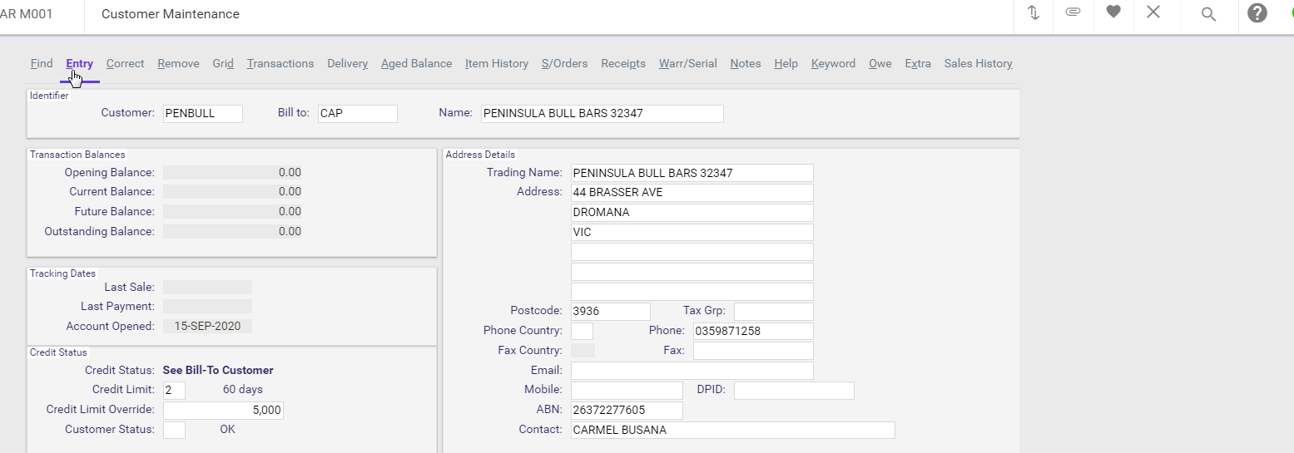Image resolution: width=1294 pixels, height=453 pixels.
Task: Click the up-down arrows icon in header
Action: [1034, 12]
